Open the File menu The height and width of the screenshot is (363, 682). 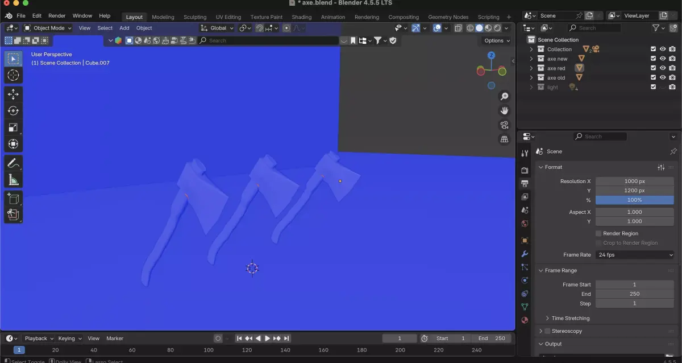click(21, 16)
